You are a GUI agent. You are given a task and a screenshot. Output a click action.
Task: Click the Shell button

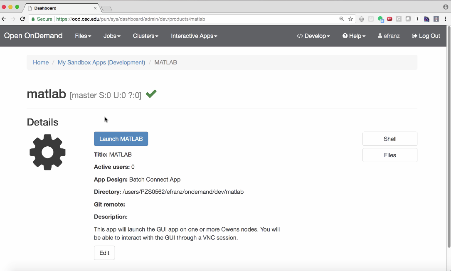(390, 139)
